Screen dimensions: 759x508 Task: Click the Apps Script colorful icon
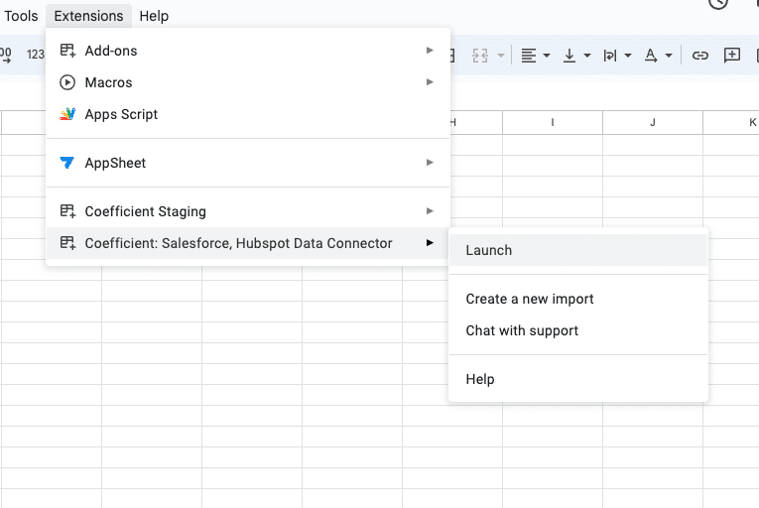[x=67, y=114]
